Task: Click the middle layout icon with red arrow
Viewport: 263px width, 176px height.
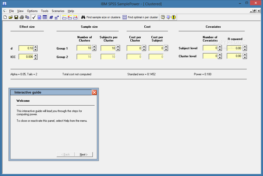Action: click(x=70, y=17)
